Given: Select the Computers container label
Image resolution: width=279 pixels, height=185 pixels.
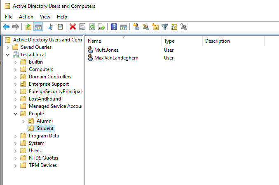Looking at the screenshot, I should 41,69.
